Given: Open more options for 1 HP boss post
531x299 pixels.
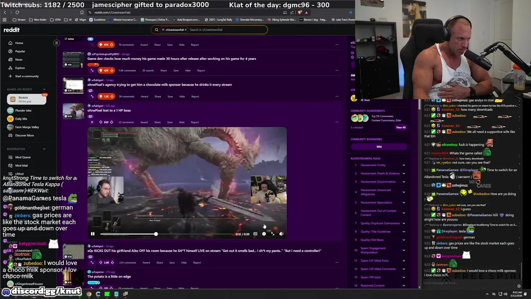Looking at the screenshot, I should tap(337, 122).
